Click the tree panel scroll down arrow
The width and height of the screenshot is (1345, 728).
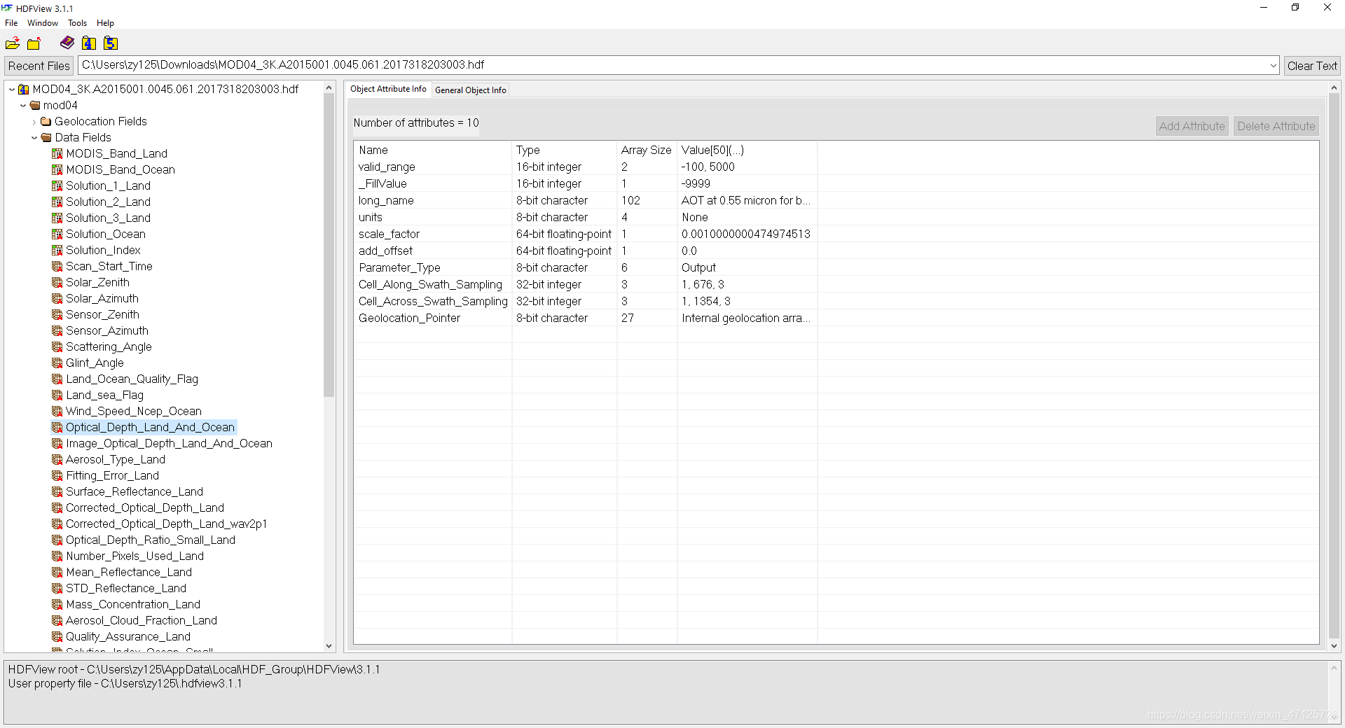[329, 646]
